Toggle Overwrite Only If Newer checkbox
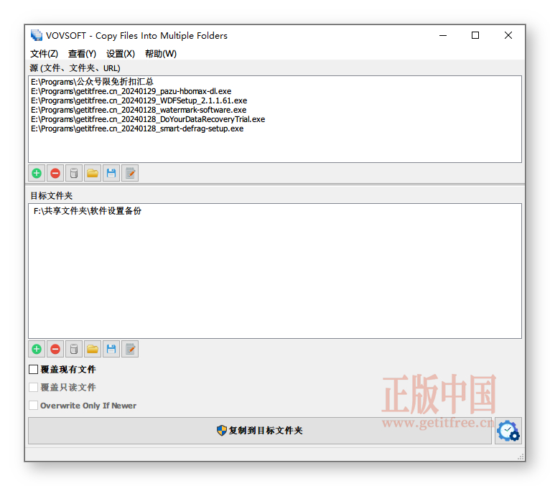The image size is (550, 486). point(33,406)
